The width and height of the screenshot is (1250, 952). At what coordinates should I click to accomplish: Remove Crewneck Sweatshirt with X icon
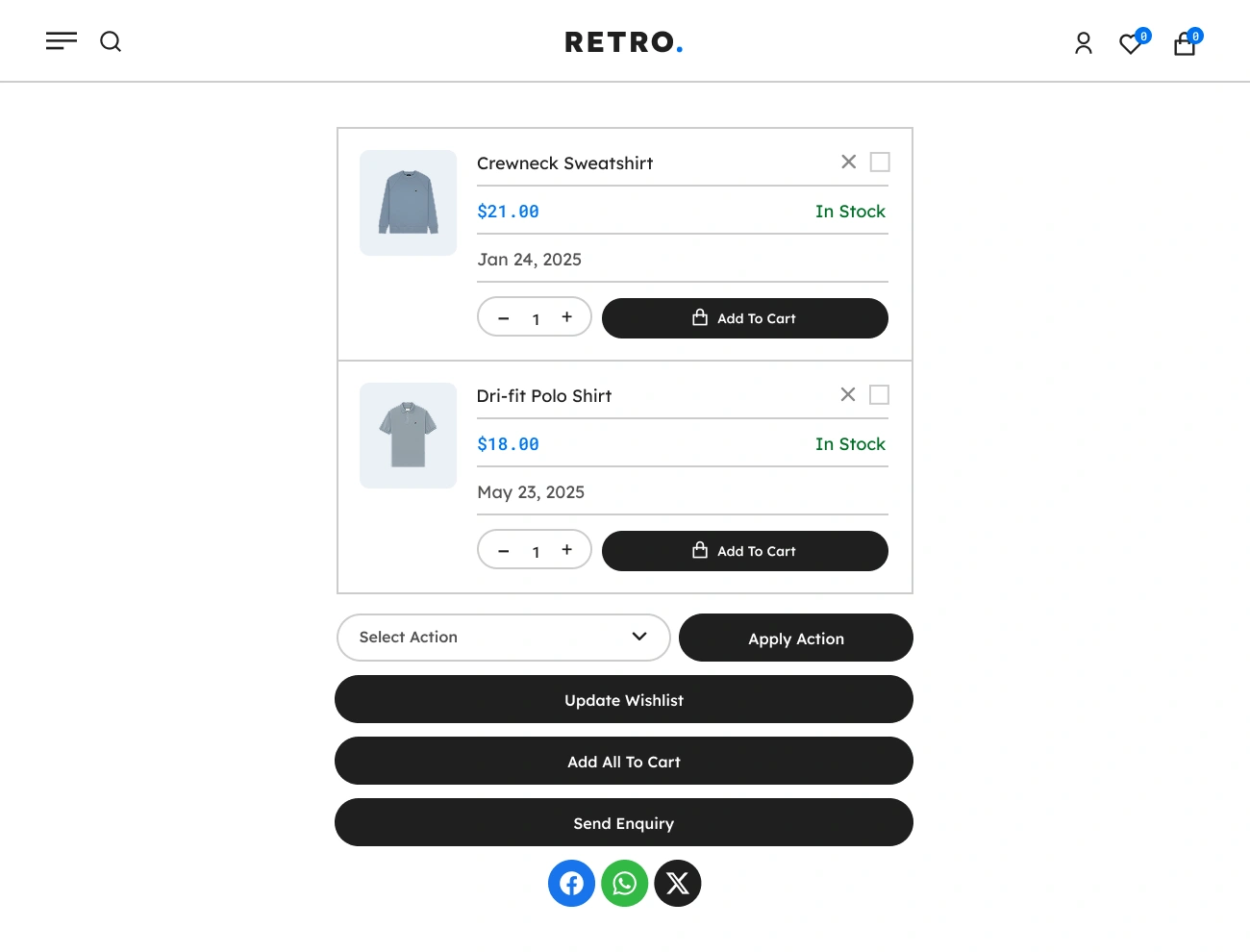pos(848,162)
